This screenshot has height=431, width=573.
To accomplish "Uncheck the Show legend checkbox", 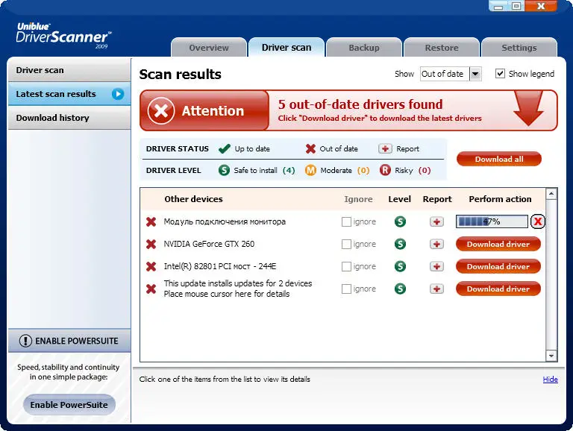I will [x=500, y=73].
